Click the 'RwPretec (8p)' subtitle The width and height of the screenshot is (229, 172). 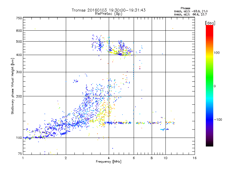108,14
